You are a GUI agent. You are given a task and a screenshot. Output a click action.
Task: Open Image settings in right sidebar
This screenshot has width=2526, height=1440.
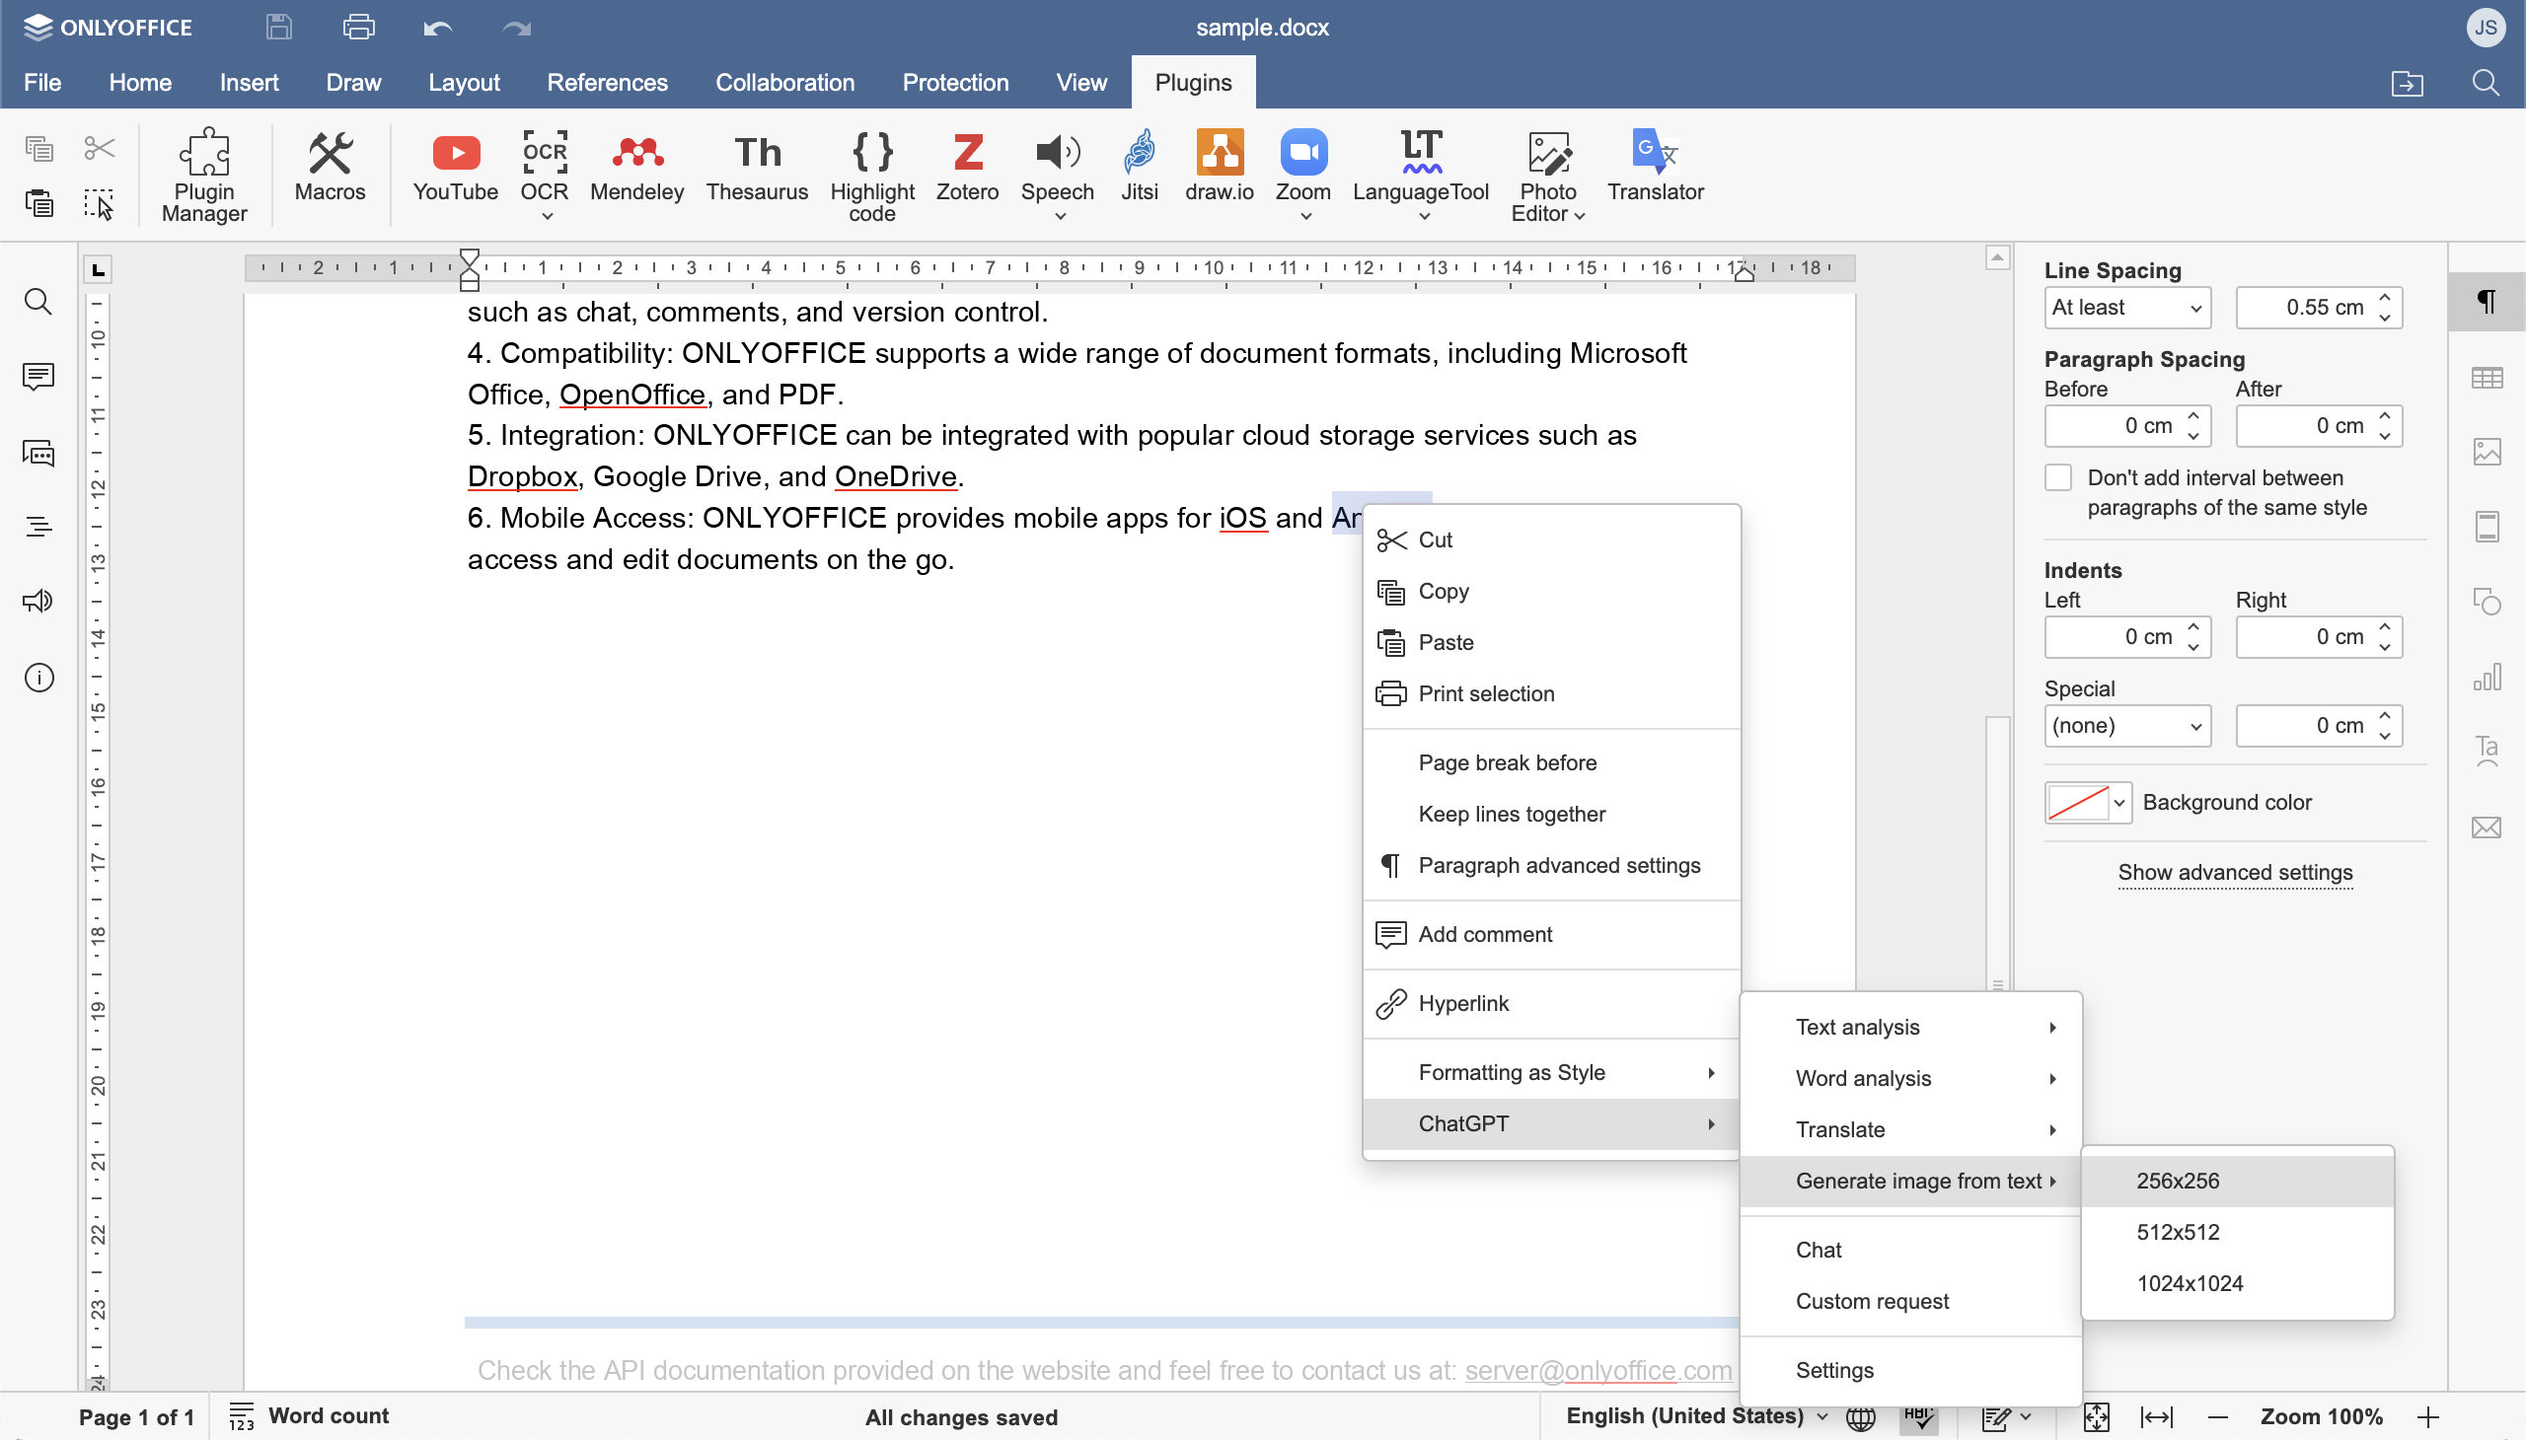pos(2486,452)
